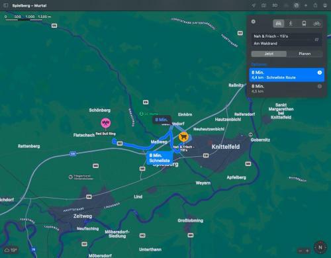
Task: Click the Weyern map label
Action: click(x=203, y=183)
